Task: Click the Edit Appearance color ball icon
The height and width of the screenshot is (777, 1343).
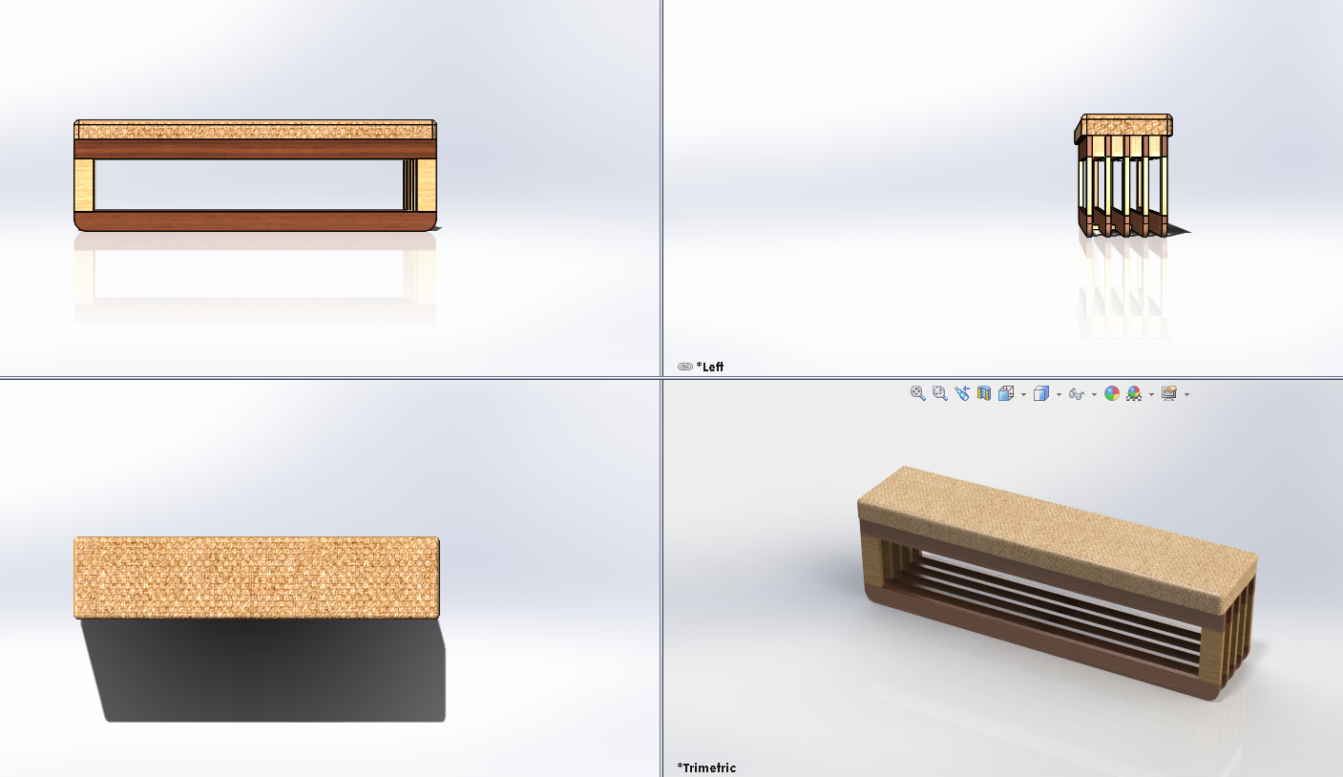Action: click(x=1112, y=393)
